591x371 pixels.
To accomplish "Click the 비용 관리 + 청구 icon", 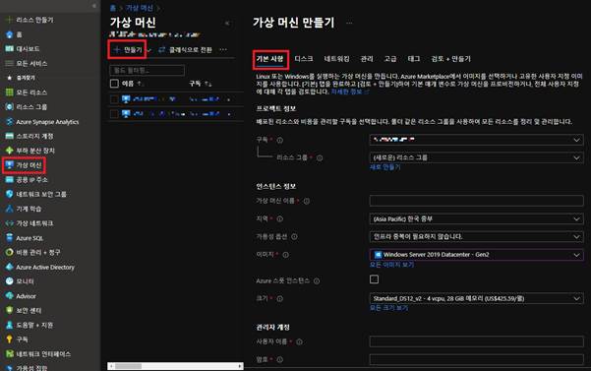I will point(10,252).
